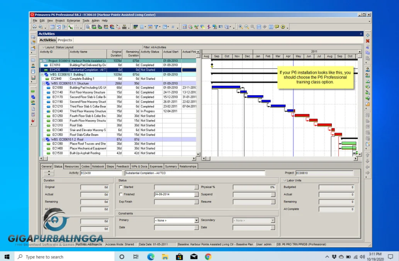Click the Filter funnel icon
The width and height of the screenshot is (399, 261).
(x=156, y=27)
